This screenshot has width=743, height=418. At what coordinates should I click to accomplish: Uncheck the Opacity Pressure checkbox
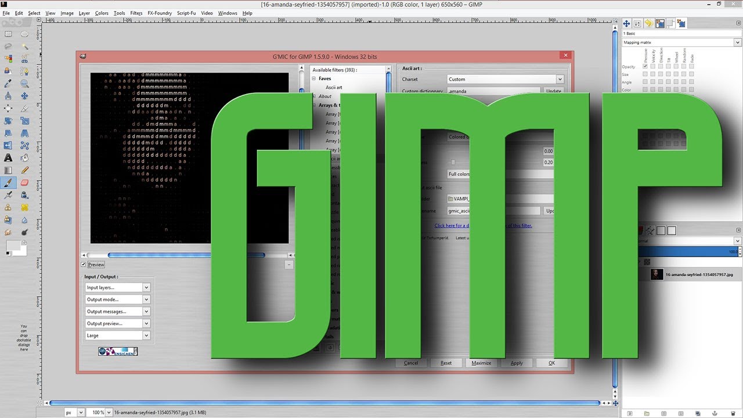(x=645, y=66)
